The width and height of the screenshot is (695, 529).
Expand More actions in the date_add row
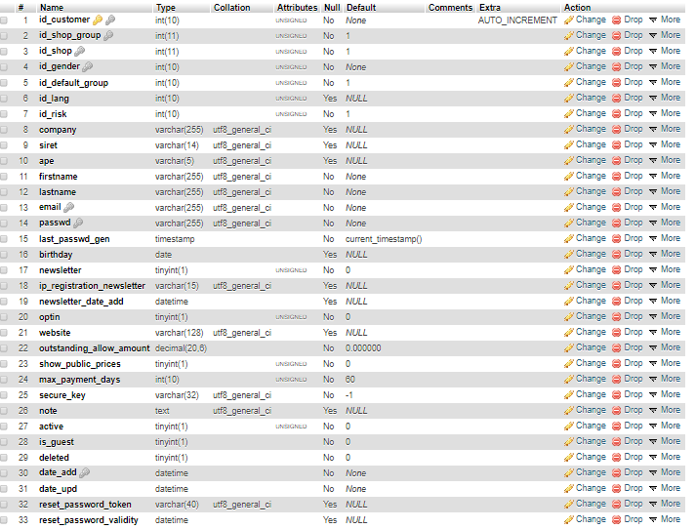pyautogui.click(x=665, y=472)
